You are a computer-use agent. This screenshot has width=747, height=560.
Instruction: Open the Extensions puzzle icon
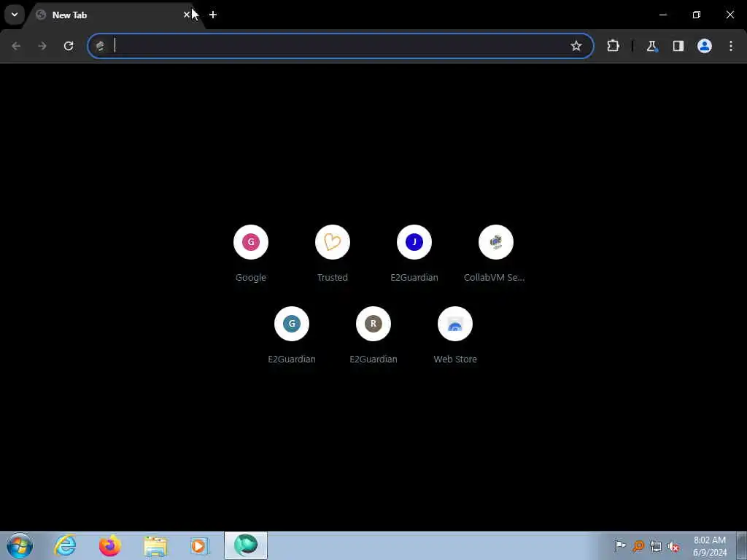pos(613,46)
